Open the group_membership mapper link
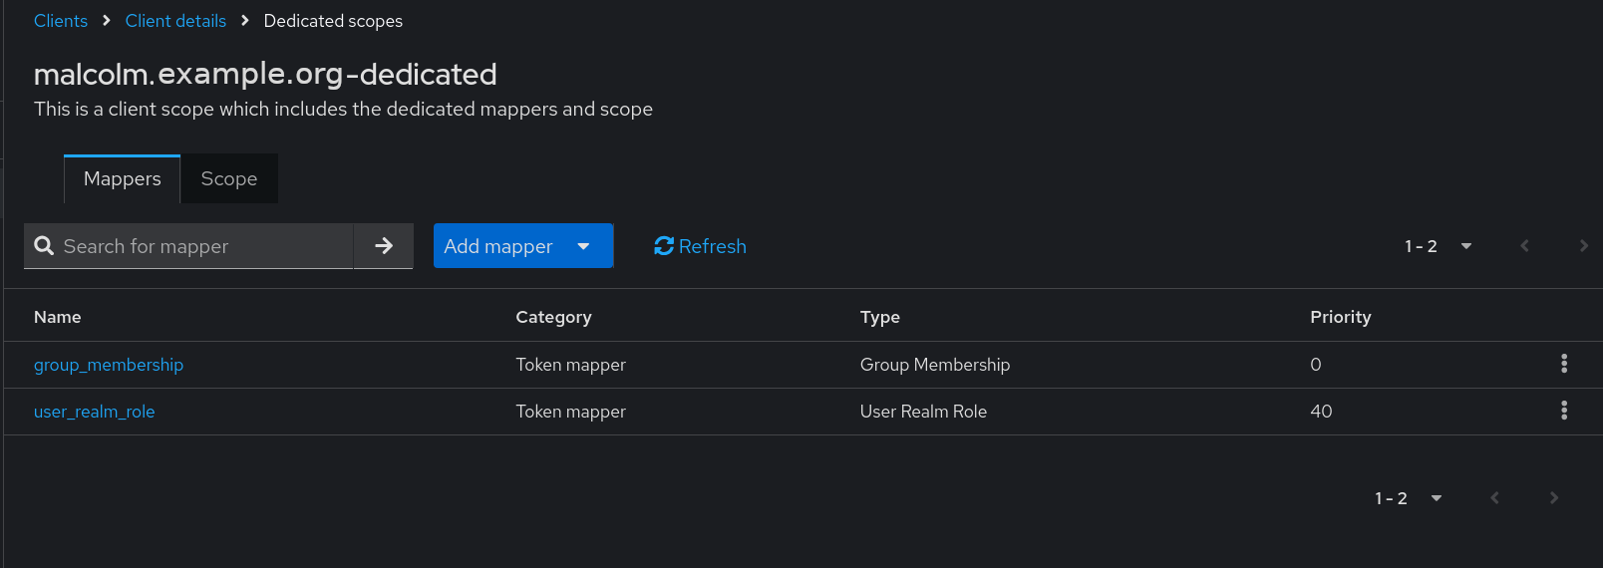The height and width of the screenshot is (568, 1603). 109,365
